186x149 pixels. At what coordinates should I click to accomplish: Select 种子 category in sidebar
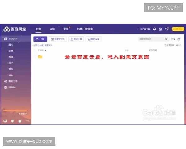point(11,63)
